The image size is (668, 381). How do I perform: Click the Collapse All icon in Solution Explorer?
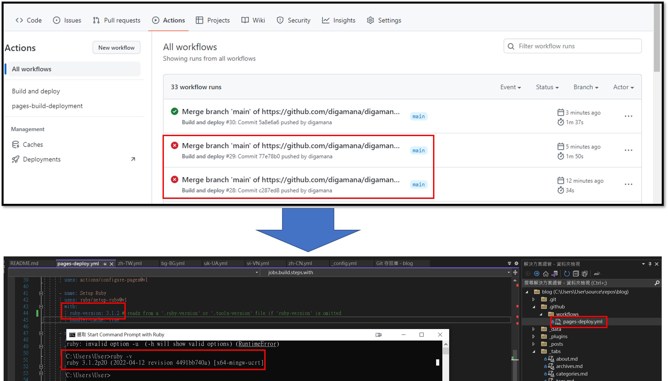[x=576, y=274]
